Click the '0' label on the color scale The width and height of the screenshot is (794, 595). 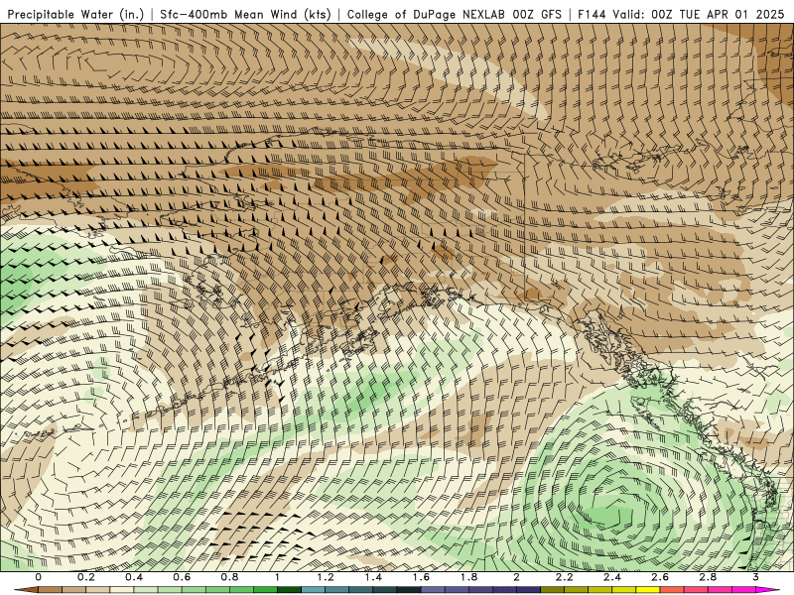(x=39, y=577)
